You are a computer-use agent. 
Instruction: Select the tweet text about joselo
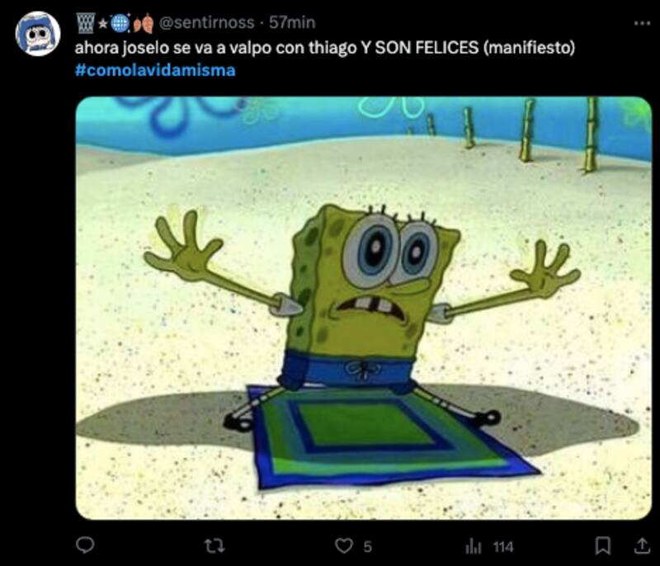point(324,48)
